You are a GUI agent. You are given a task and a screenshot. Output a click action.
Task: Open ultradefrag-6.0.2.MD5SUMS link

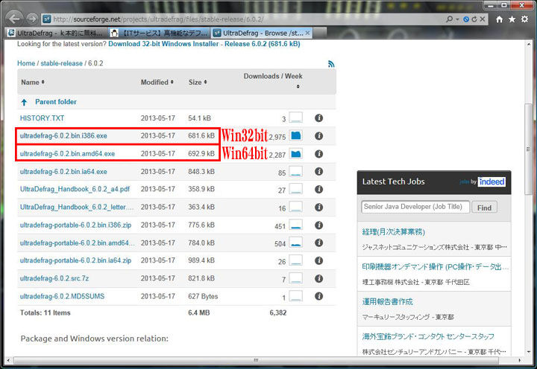tap(63, 296)
